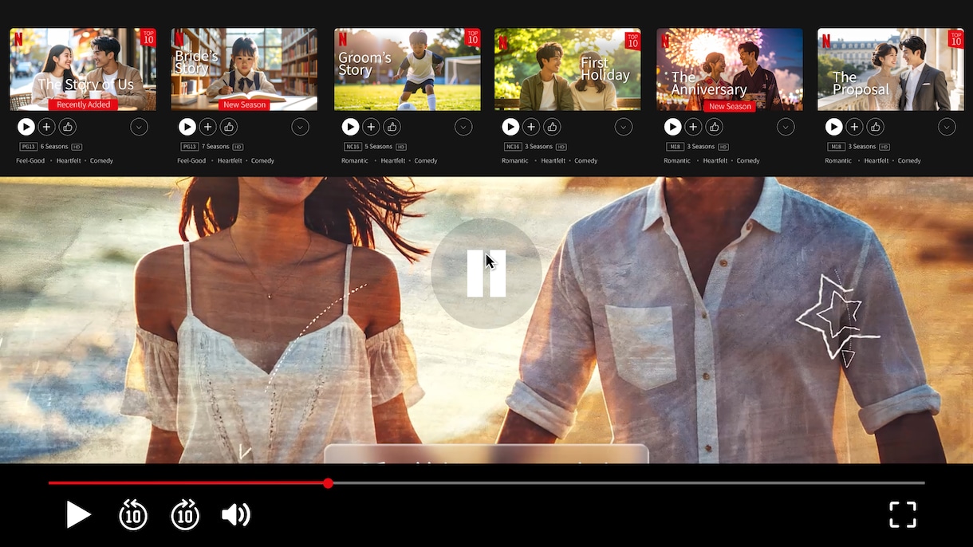Open The Story of Us thumbnail
Viewport: 973px width, 547px height.
83,69
